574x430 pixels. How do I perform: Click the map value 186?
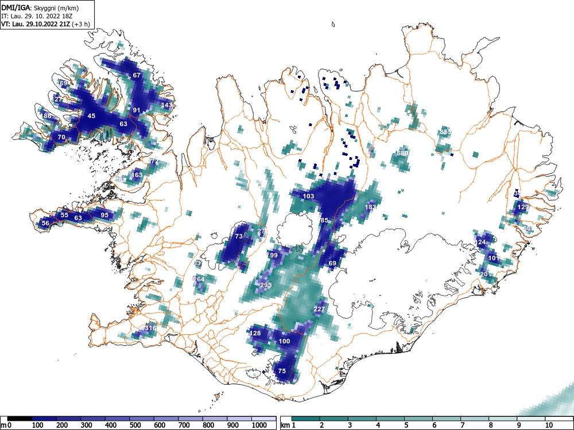[46, 116]
